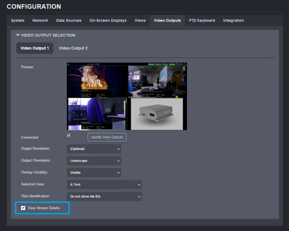Change the Overlay Visibility dropdown
289x231 pixels.
coord(94,173)
